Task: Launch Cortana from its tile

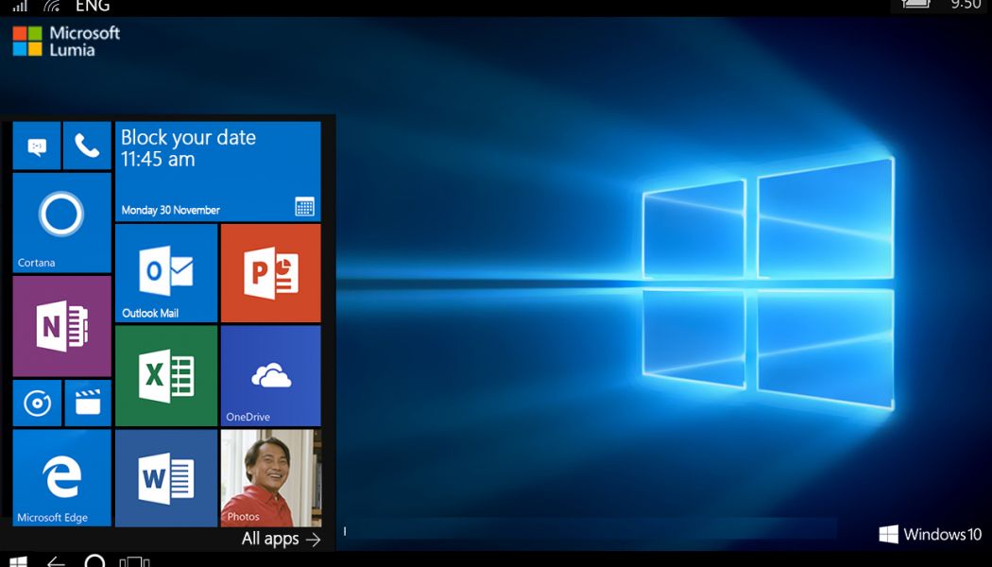Action: (x=61, y=223)
